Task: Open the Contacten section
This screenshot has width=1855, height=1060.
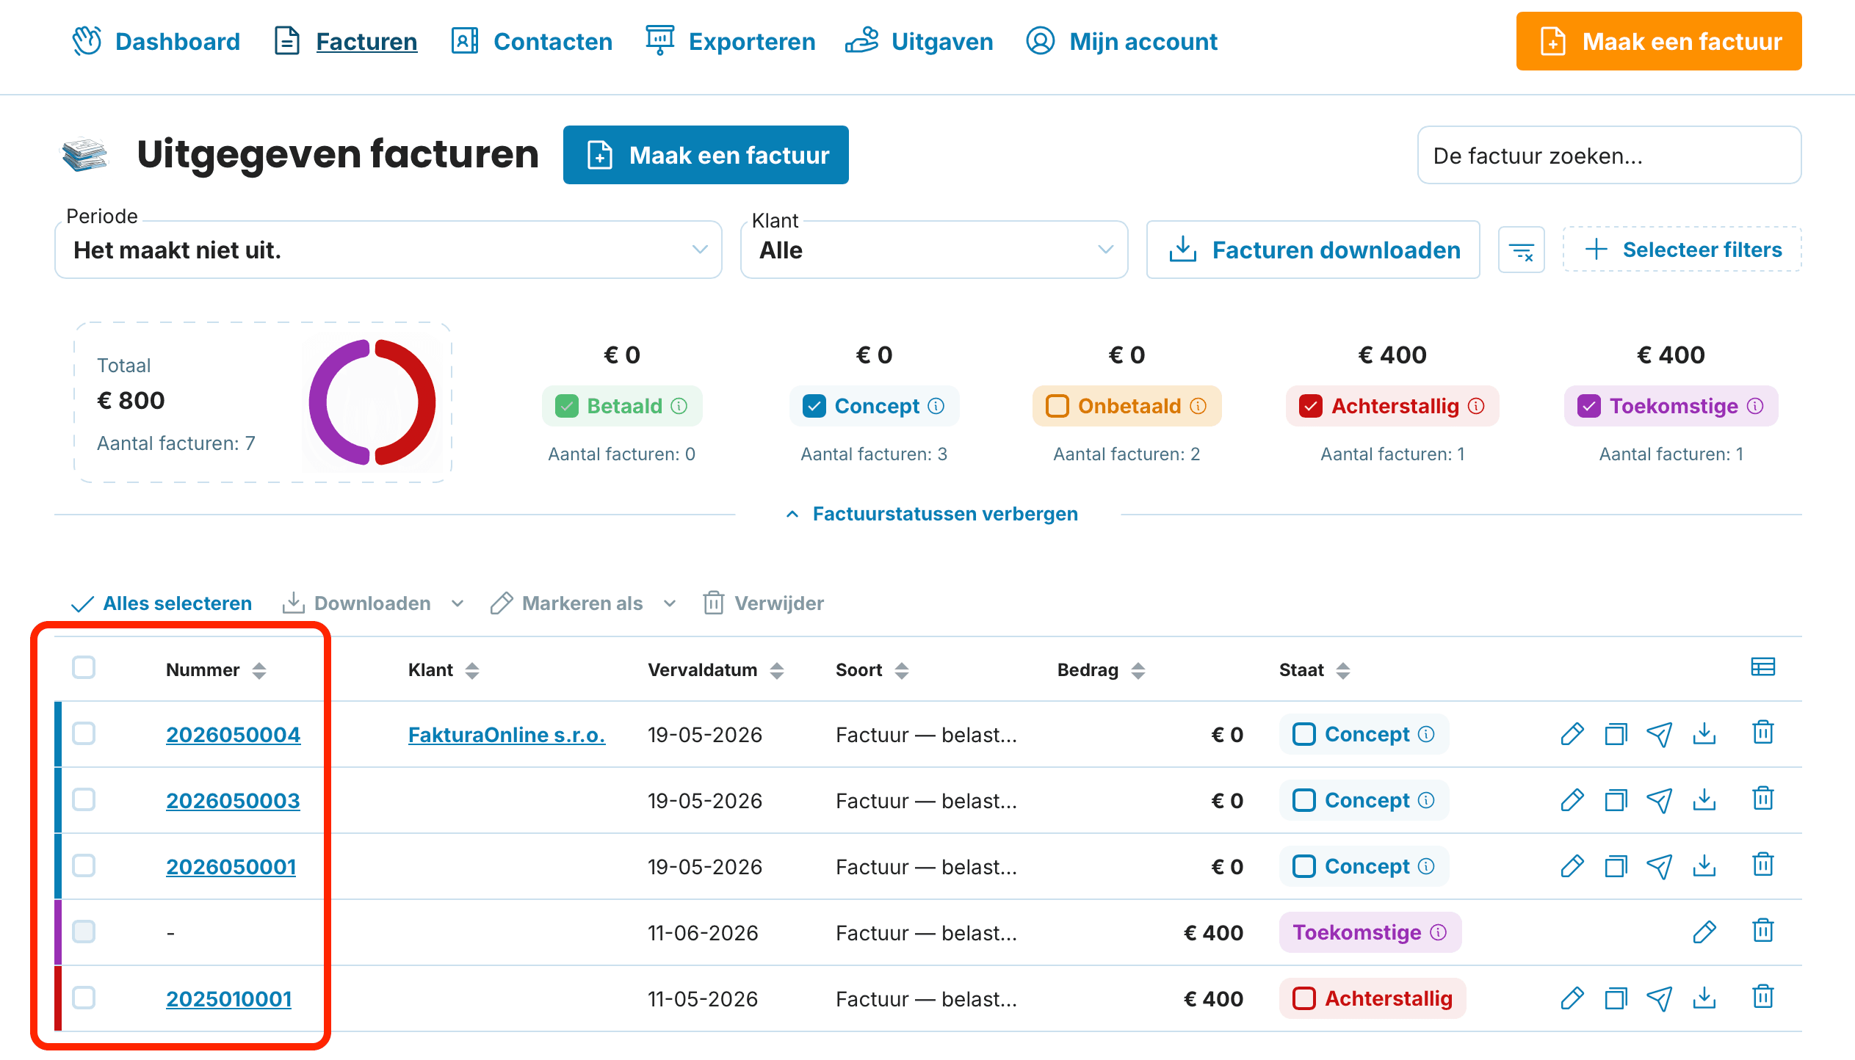Action: (532, 41)
